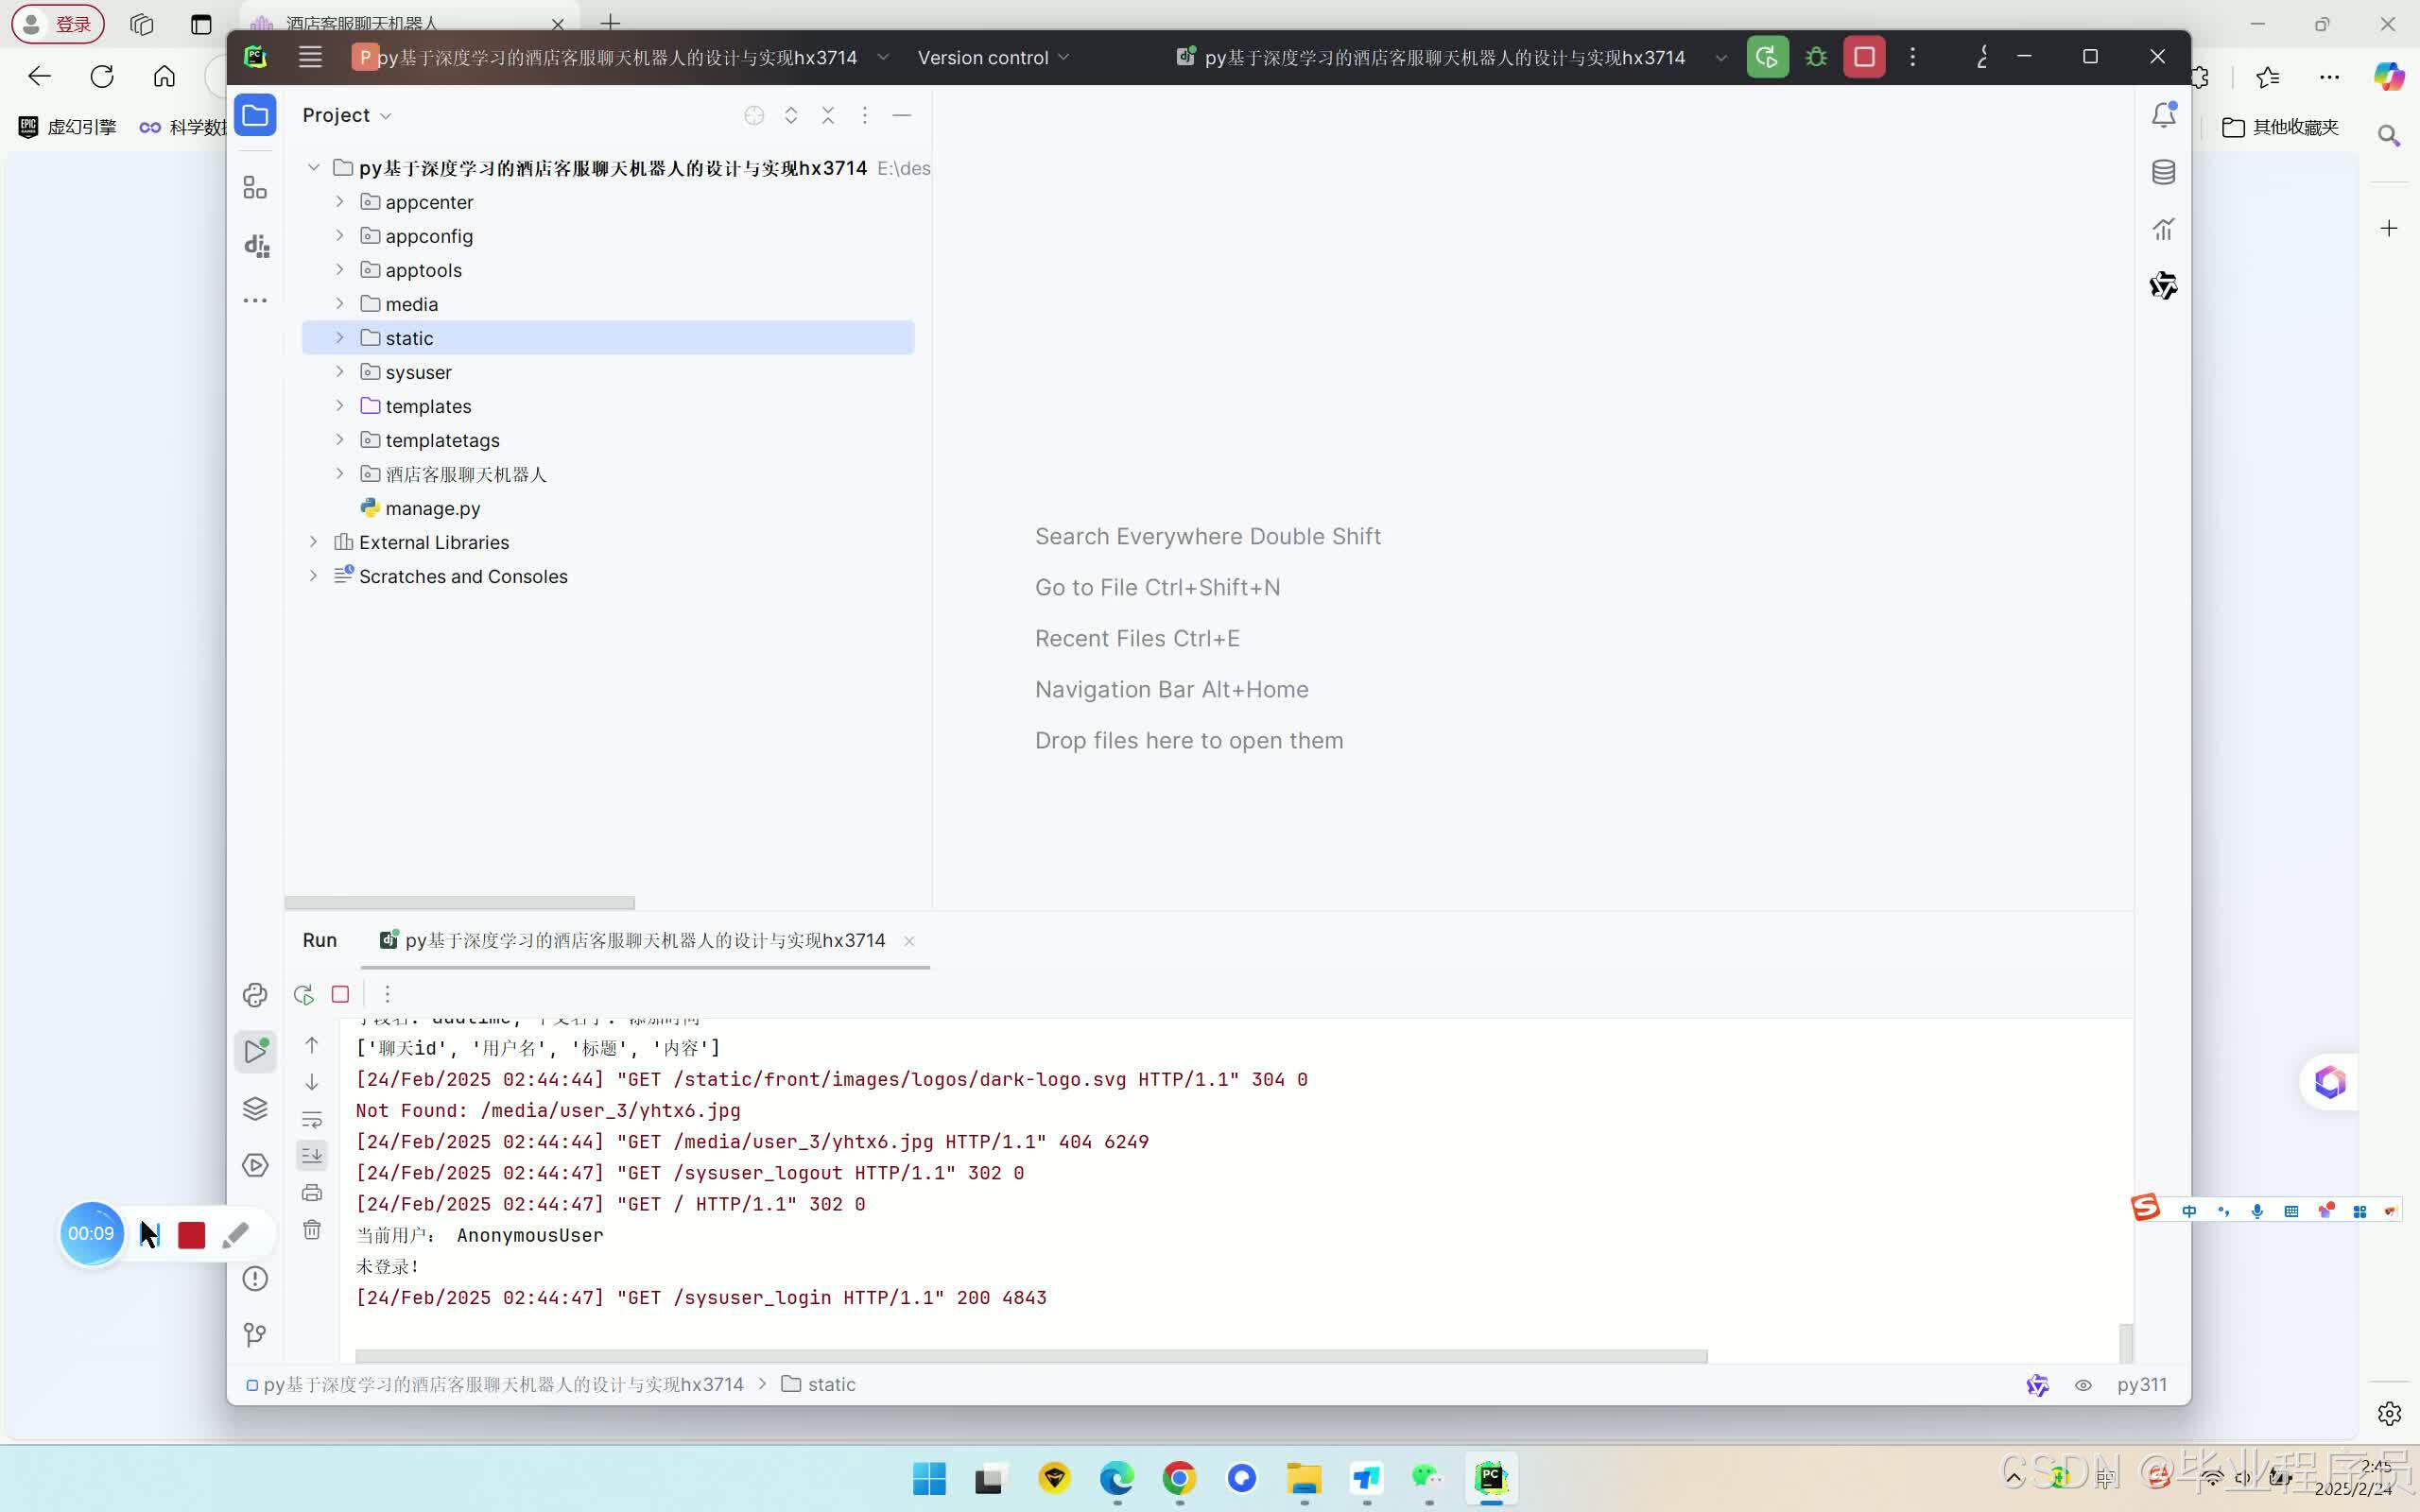The height and width of the screenshot is (1512, 2420).
Task: Open the main hamburger menu
Action: [x=310, y=57]
